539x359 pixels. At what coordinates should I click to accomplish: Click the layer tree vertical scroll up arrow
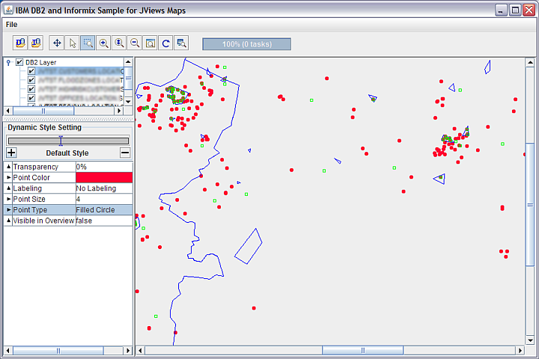click(128, 62)
